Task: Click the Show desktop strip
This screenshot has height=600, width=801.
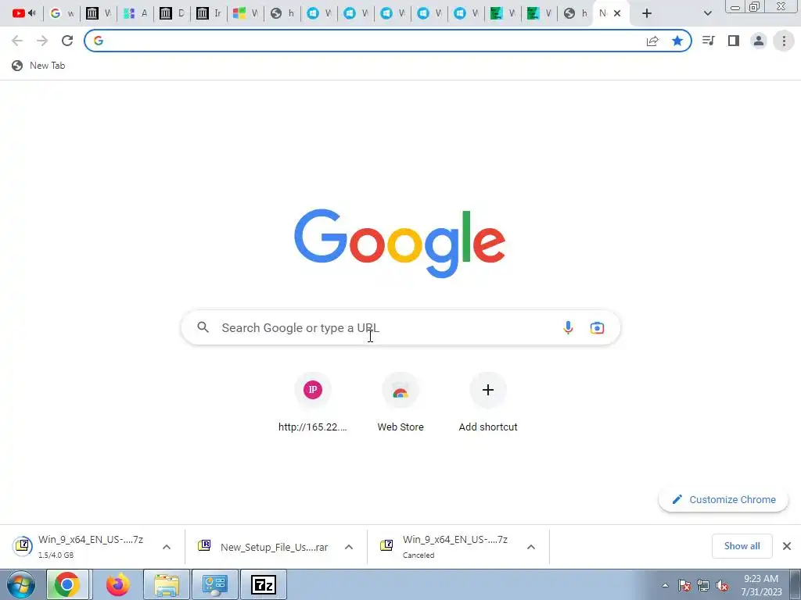Action: pyautogui.click(x=795, y=584)
